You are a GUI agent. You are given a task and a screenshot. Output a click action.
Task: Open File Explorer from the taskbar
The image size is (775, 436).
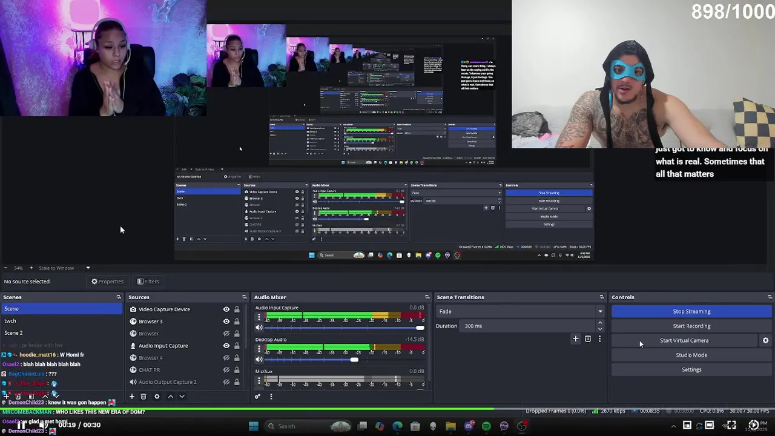coord(450,426)
